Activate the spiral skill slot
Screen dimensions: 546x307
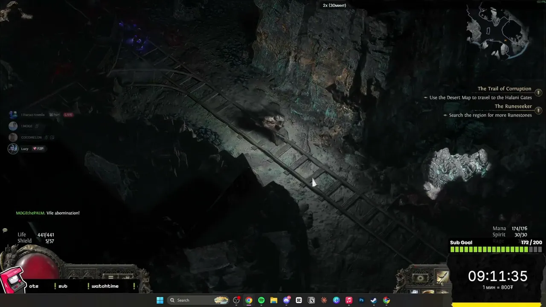[x=421, y=278]
